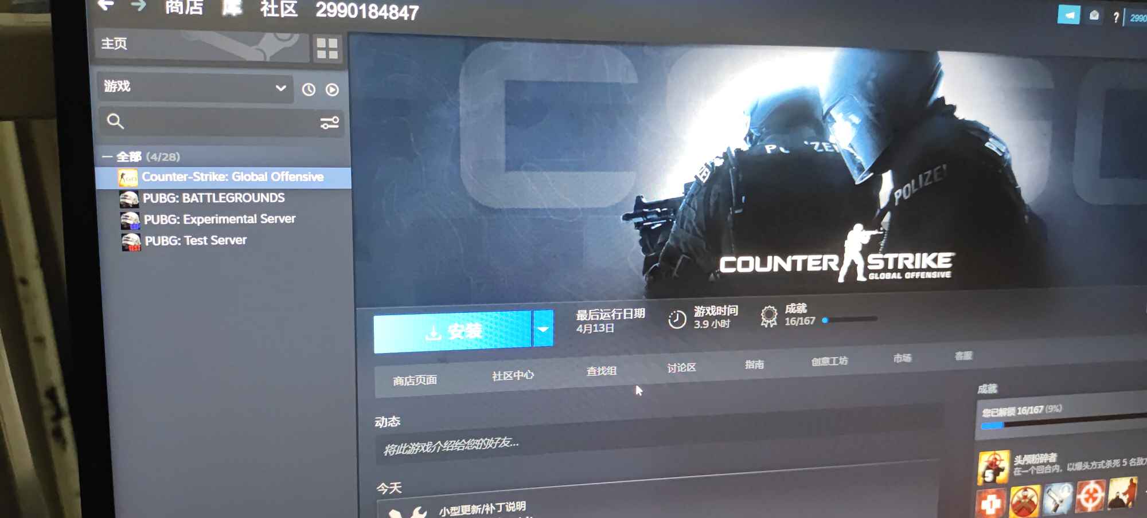The height and width of the screenshot is (518, 1147).
Task: Select PUBG: Test Server in the list
Action: point(196,241)
